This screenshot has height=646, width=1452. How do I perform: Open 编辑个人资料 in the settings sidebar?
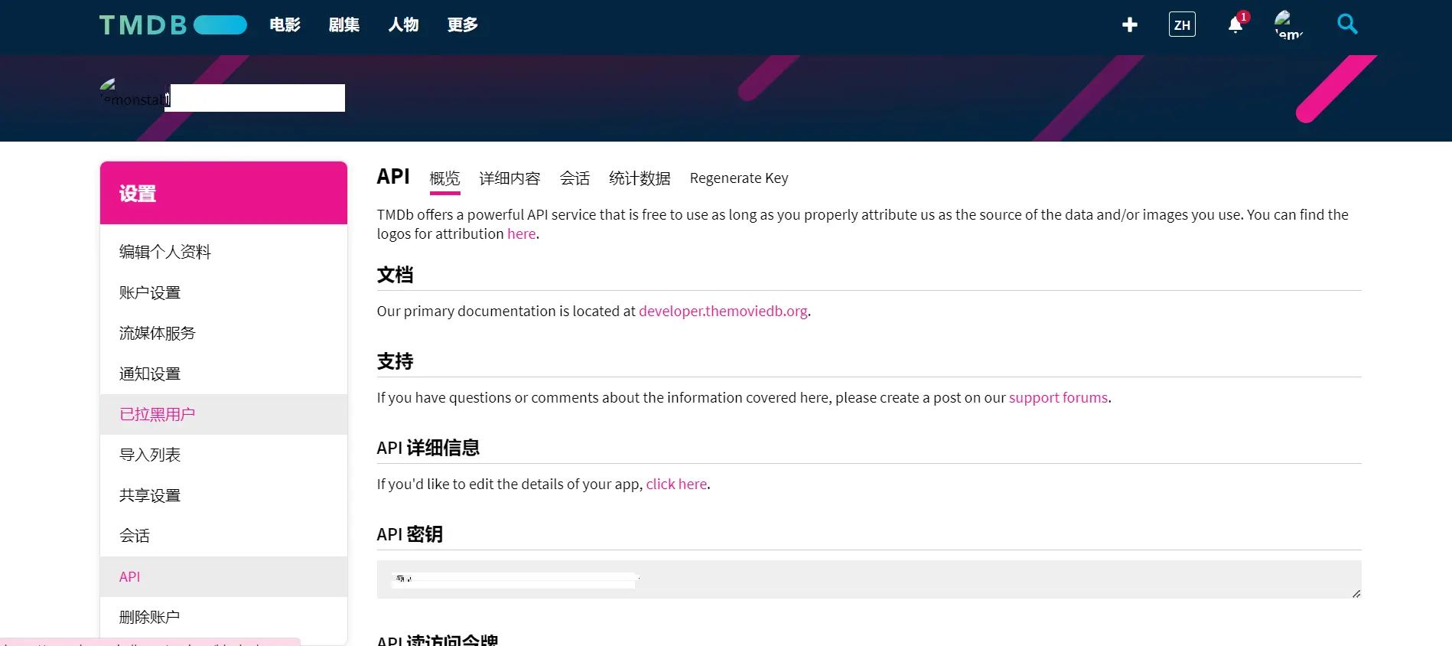(x=223, y=252)
